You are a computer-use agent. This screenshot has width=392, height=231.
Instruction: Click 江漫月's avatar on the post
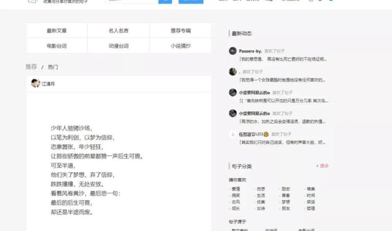coord(35,83)
